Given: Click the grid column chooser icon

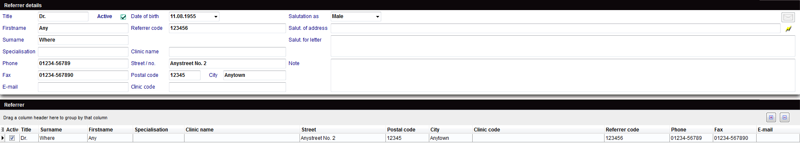Looking at the screenshot, I should tap(3, 130).
